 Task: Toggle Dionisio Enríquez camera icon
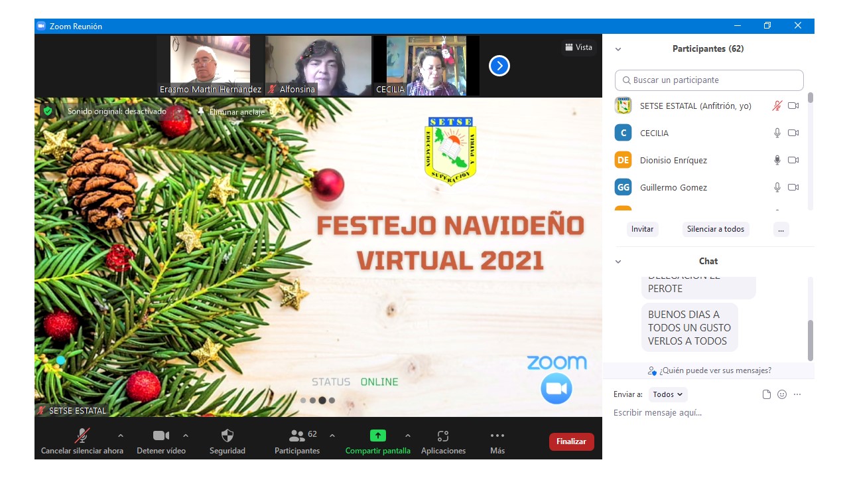point(793,160)
